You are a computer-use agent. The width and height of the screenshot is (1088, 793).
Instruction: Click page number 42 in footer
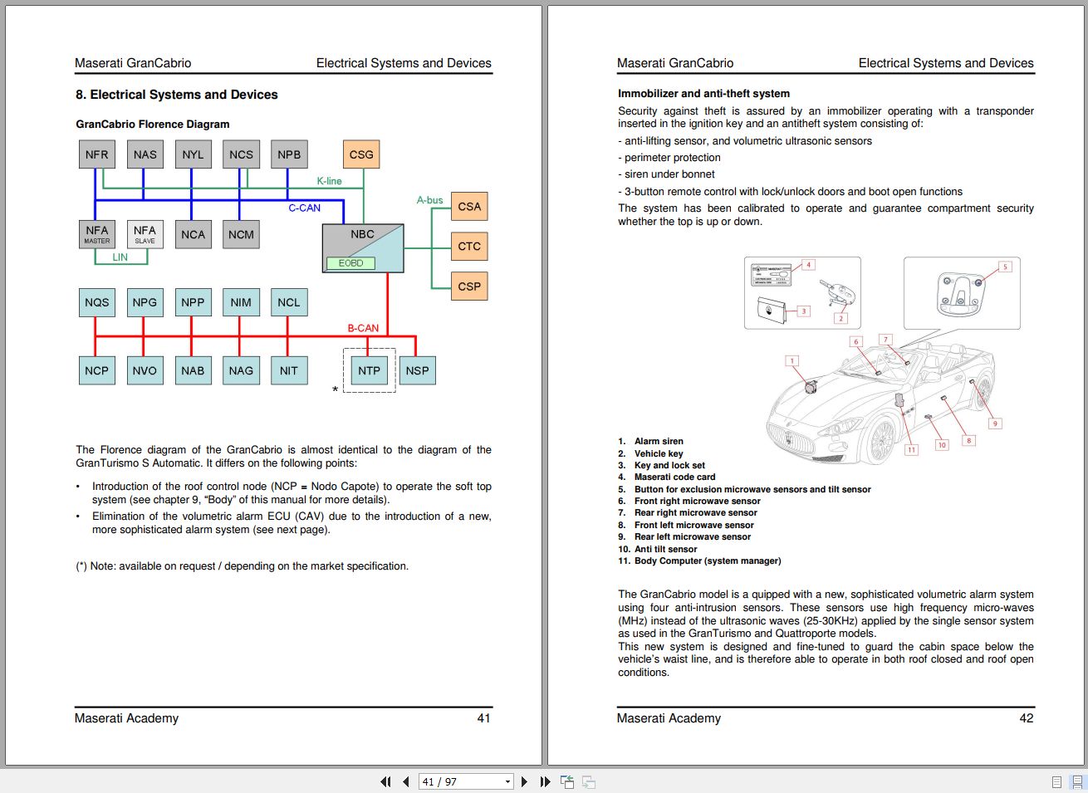(x=1027, y=718)
